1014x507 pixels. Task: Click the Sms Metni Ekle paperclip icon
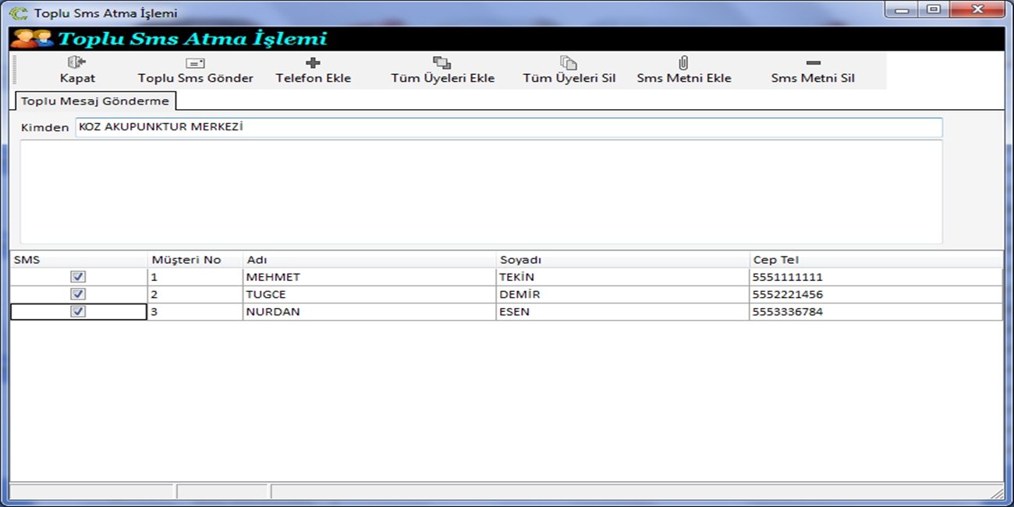click(x=683, y=63)
